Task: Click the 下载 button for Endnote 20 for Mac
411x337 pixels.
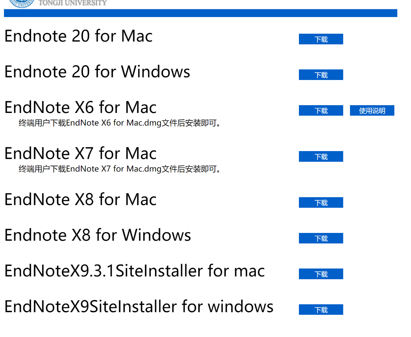Action: pyautogui.click(x=321, y=39)
